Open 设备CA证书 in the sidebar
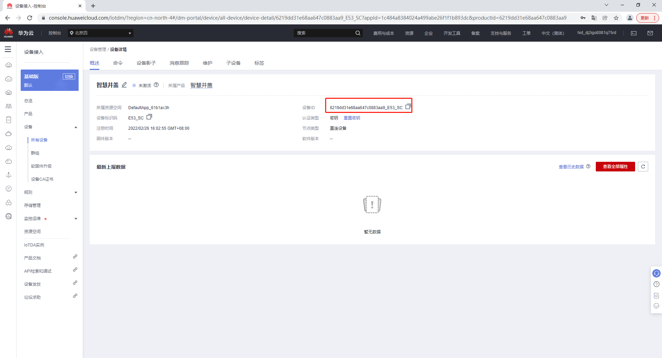 pyautogui.click(x=42, y=179)
